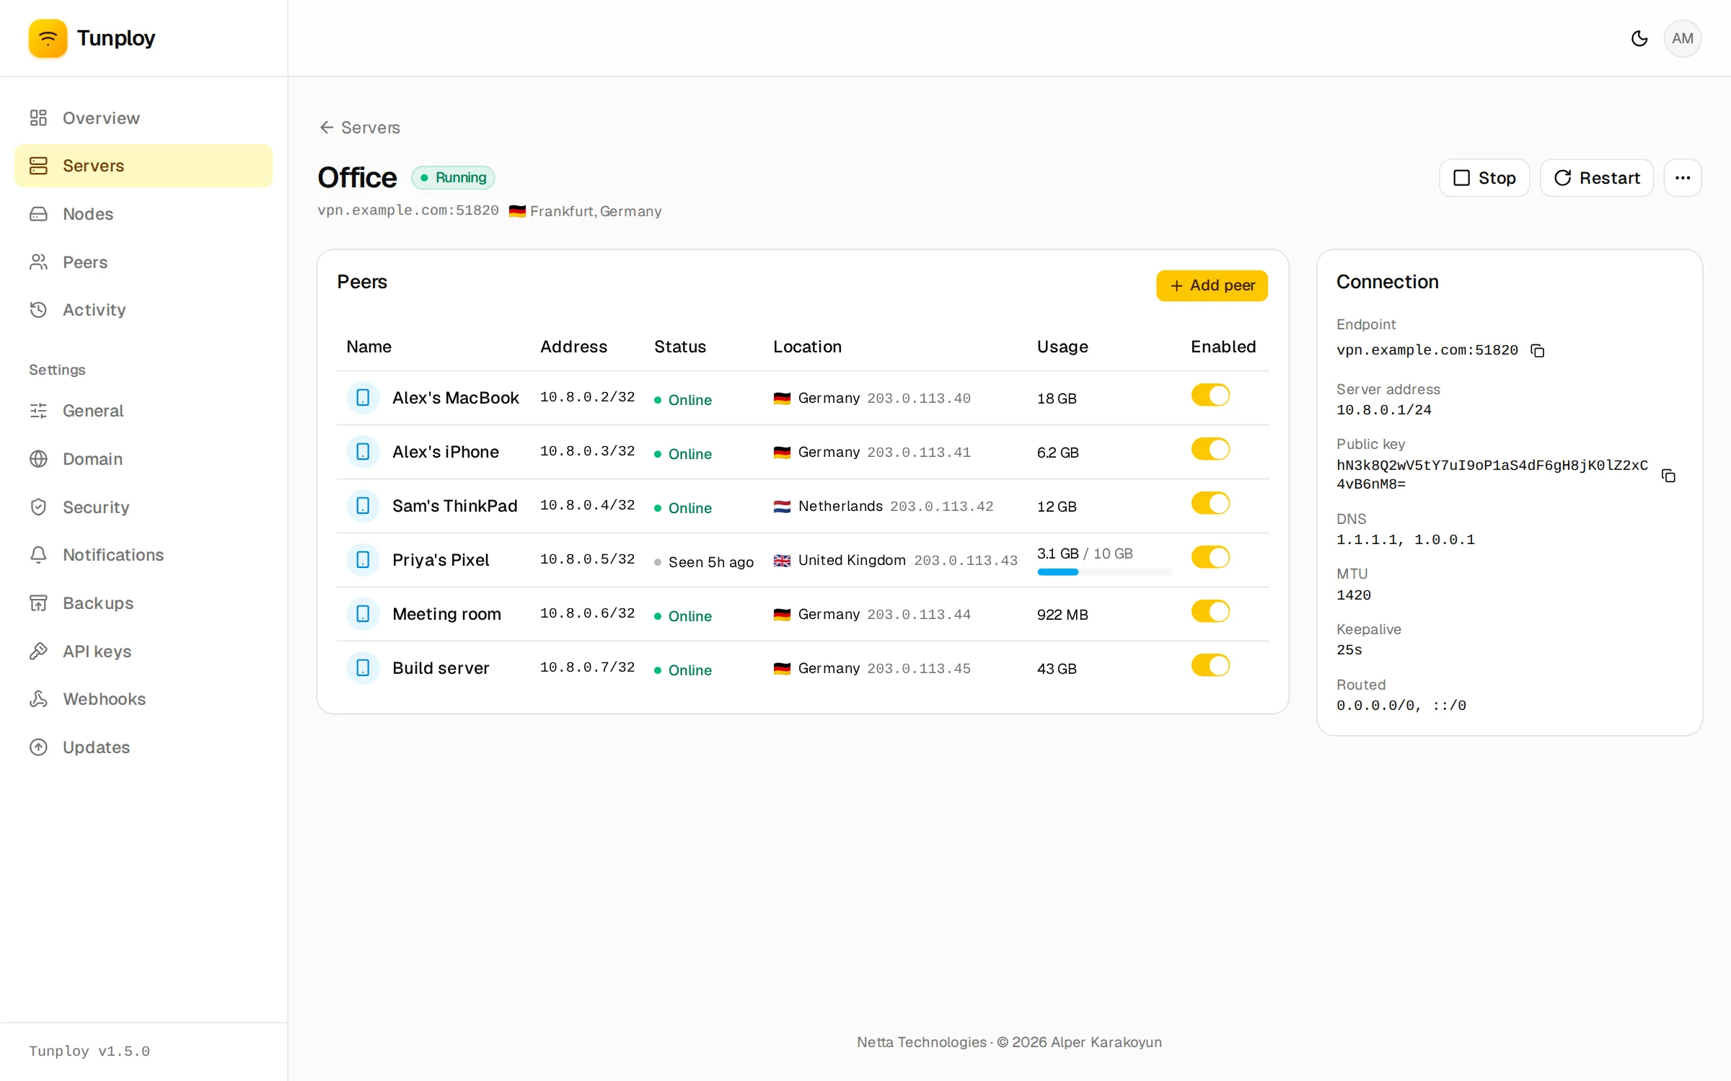Click IP 203.0.113.45
This screenshot has width=1731, height=1081.
coord(918,669)
